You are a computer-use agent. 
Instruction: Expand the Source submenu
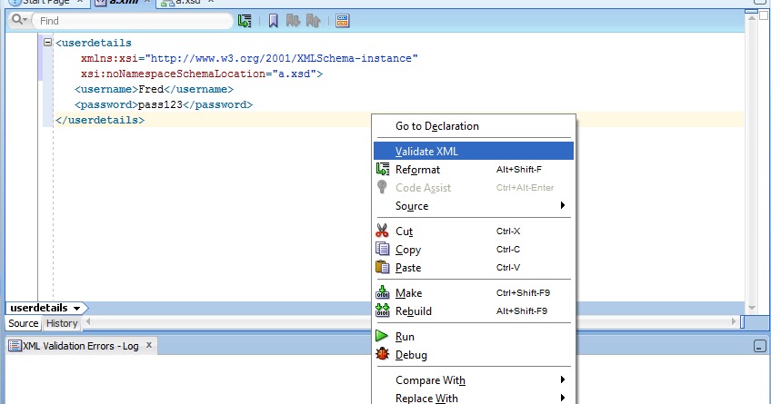click(474, 206)
